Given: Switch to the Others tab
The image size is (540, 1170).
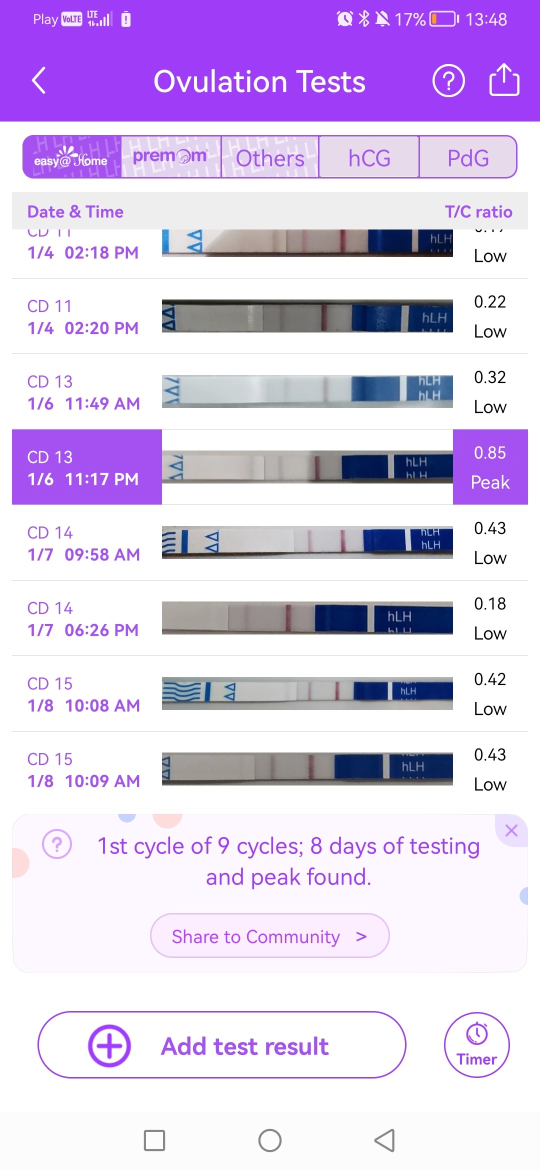Looking at the screenshot, I should tap(270, 158).
